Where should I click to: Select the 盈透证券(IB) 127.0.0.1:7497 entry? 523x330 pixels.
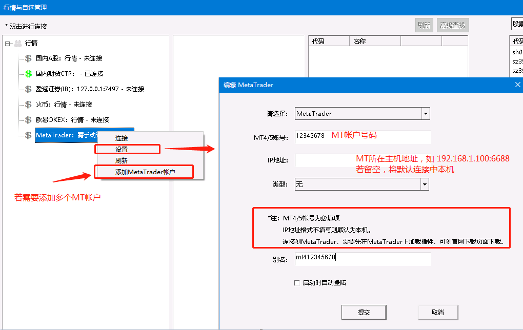pyautogui.click(x=90, y=89)
